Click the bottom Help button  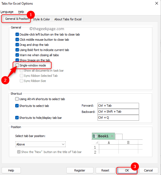point(11,170)
